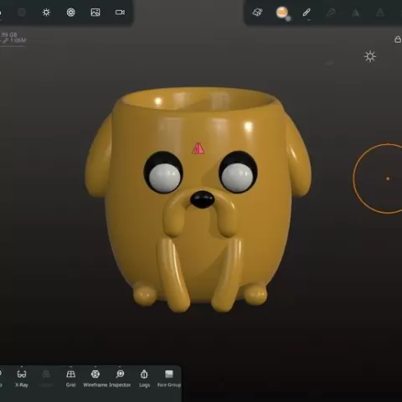Tap the red symmetry marker on model
This screenshot has height=402, width=402.
(x=198, y=148)
